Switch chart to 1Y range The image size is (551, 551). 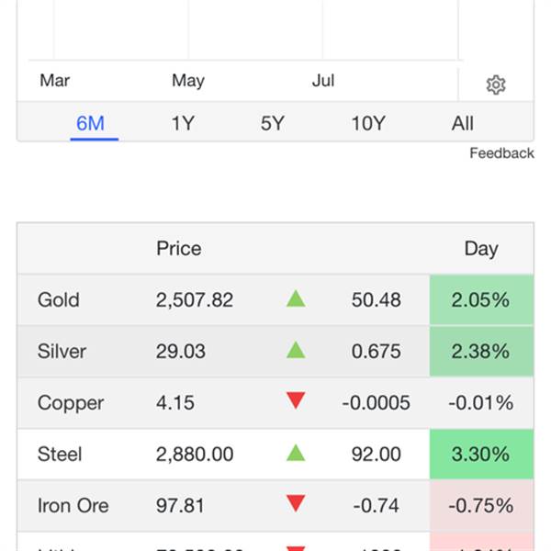[x=183, y=123]
